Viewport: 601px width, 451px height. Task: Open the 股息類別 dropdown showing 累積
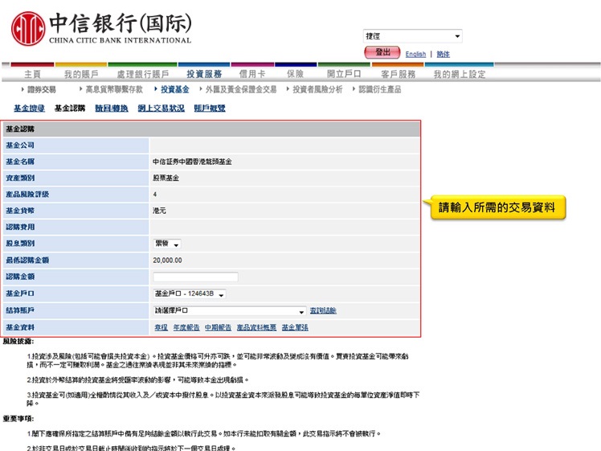pyautogui.click(x=167, y=244)
